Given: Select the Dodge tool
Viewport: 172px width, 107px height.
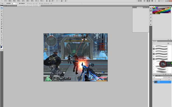Looking at the screenshot, I should (2, 32).
